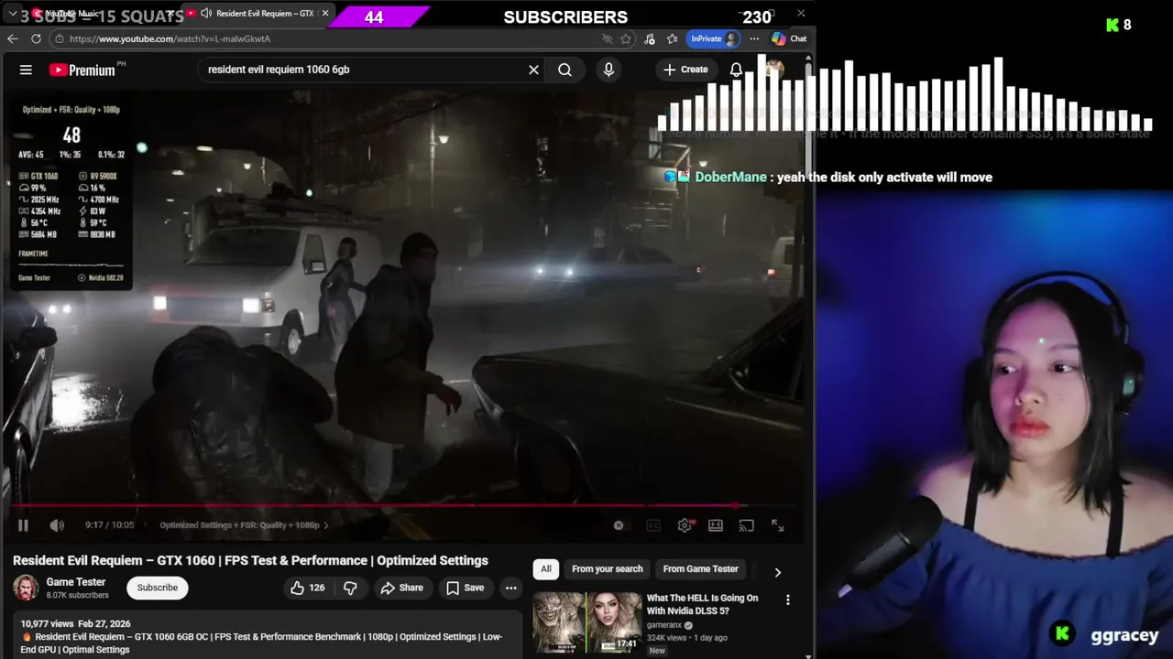1173x659 pixels.
Task: Click the video title heading text
Action: 250,560
